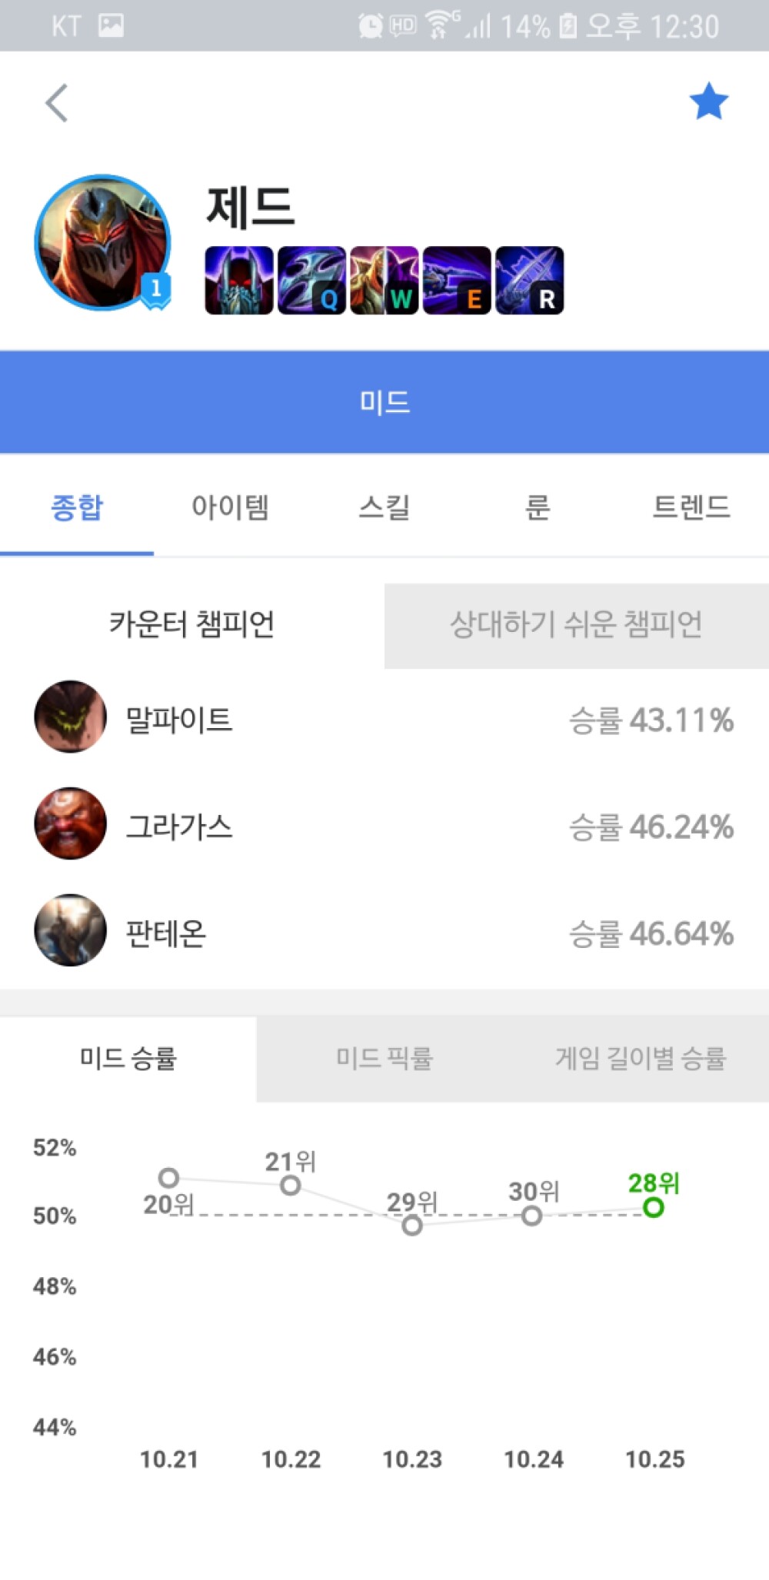Open the 판테온 counter champion entry
Viewport: 769px width, 1580px height.
click(x=384, y=931)
